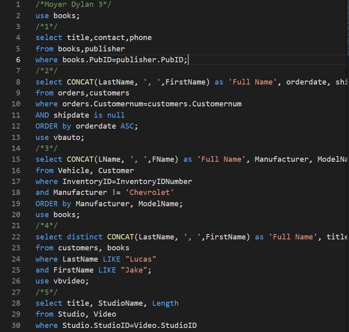Image resolution: width=349 pixels, height=332 pixels.
Task: Click 'where orders.Customernum=customers.Customernum' line
Action: tap(139, 104)
